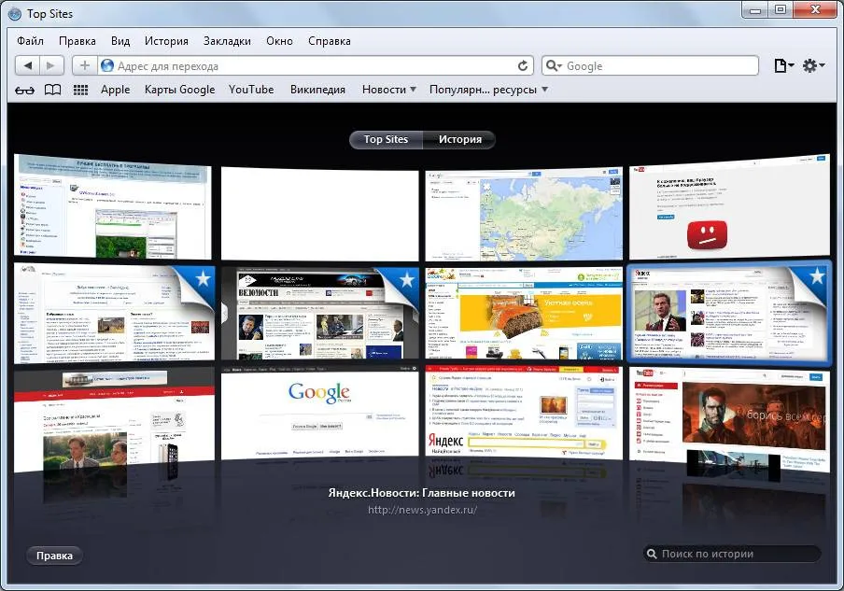The width and height of the screenshot is (844, 591).
Task: Click blue star on Яндекс.Новости thumbnail
Action: [x=817, y=276]
